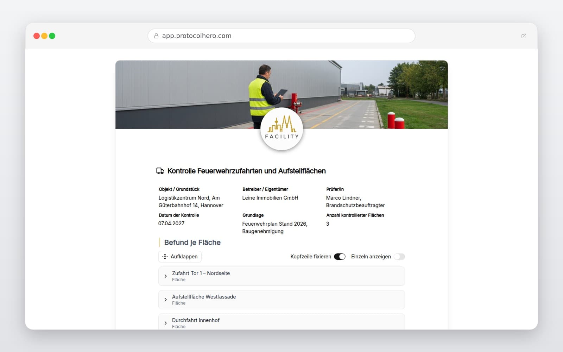This screenshot has height=352, width=563.
Task: Click the Anzahl kontrollierter Flächen value 3
Action: tap(328, 224)
